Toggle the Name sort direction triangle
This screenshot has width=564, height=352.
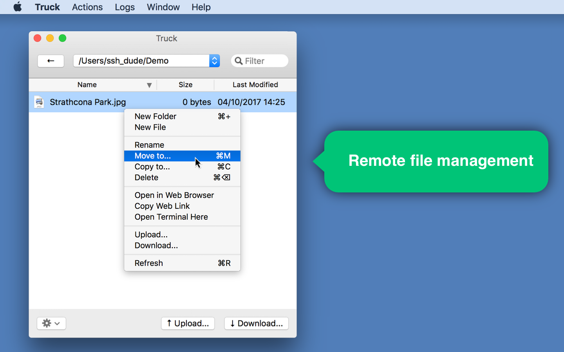pos(149,85)
